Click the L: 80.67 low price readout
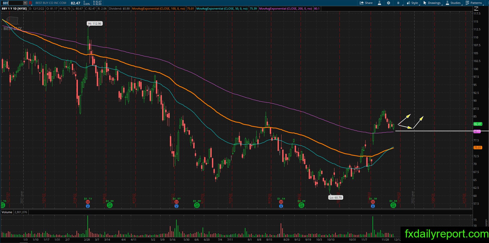The image size is (489, 243). pyautogui.click(x=78, y=9)
